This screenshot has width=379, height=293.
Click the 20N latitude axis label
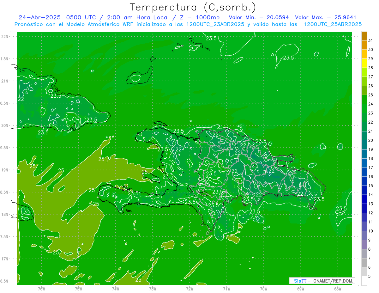[5, 125]
